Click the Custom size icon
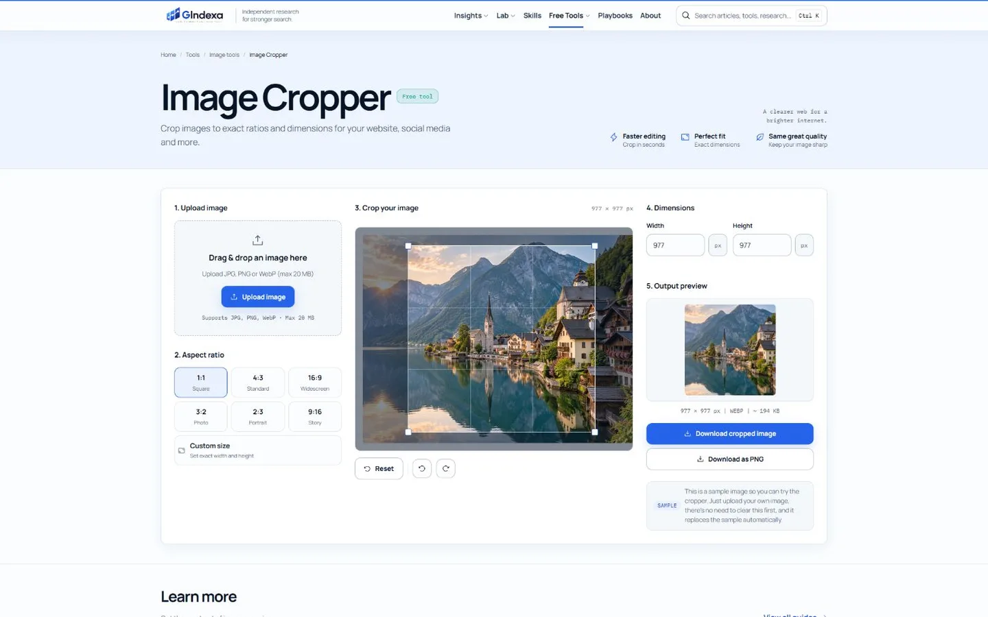This screenshot has height=617, width=988. (x=182, y=450)
